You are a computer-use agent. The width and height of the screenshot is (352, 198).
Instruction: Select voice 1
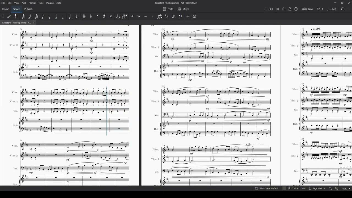pos(174,16)
